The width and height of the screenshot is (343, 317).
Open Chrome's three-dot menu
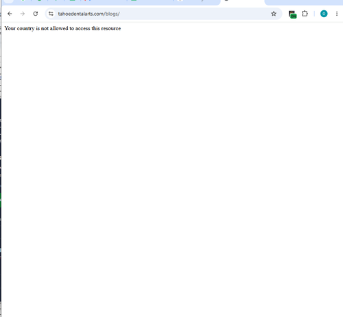pyautogui.click(x=337, y=14)
